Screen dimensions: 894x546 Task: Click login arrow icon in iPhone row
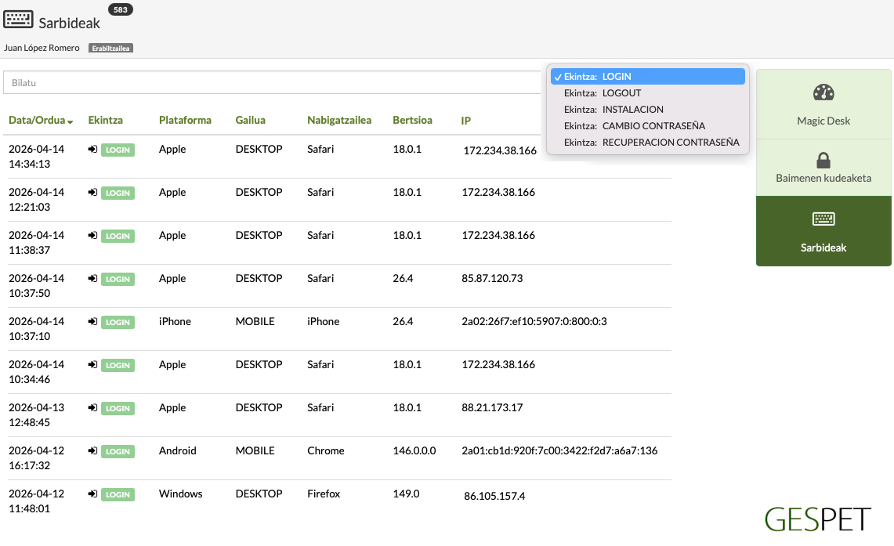(92, 322)
